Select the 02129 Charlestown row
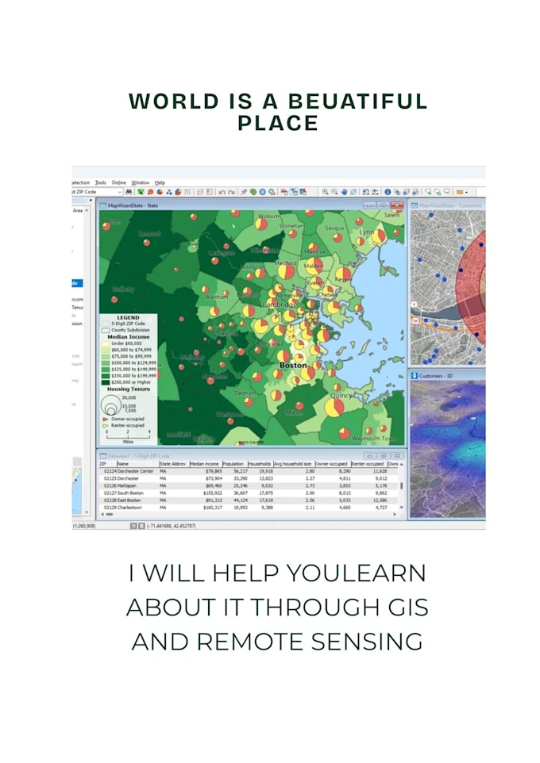Viewport: 540px width, 763px height. click(x=249, y=507)
